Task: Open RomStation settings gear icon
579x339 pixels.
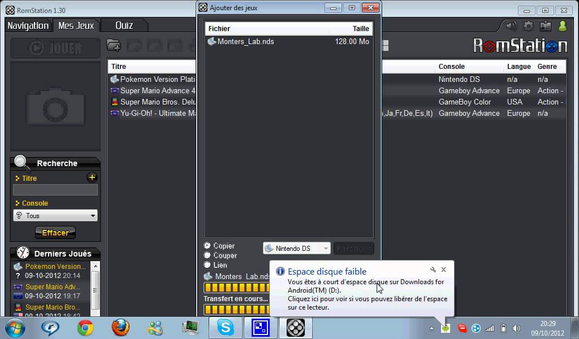Action: [529, 26]
